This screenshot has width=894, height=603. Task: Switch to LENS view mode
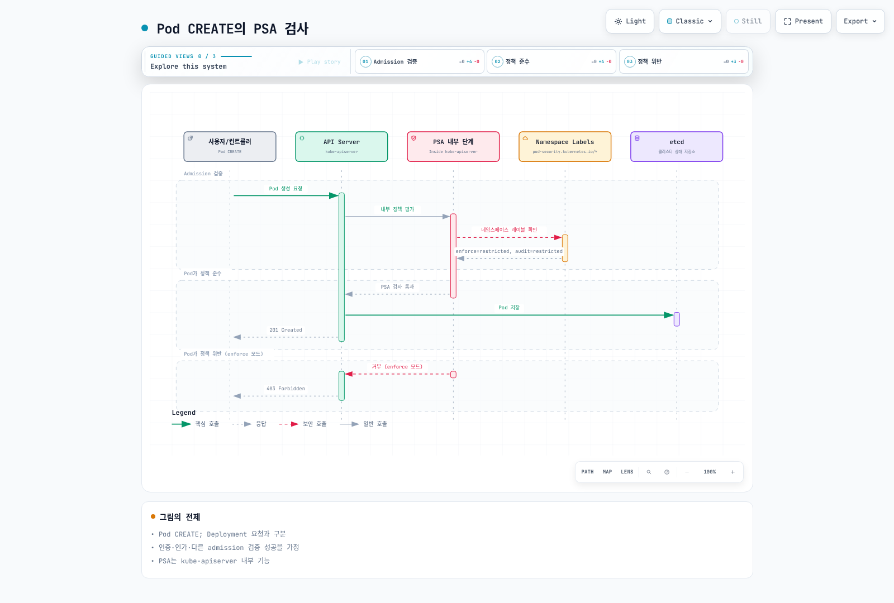coord(627,472)
